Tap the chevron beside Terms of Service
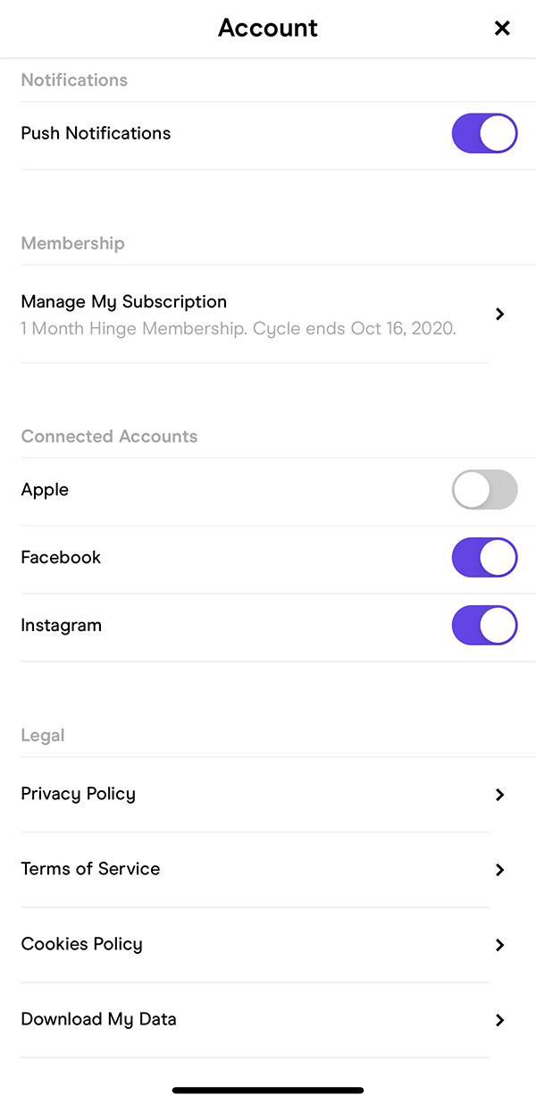Viewport: 536px width, 1104px height. tap(500, 870)
